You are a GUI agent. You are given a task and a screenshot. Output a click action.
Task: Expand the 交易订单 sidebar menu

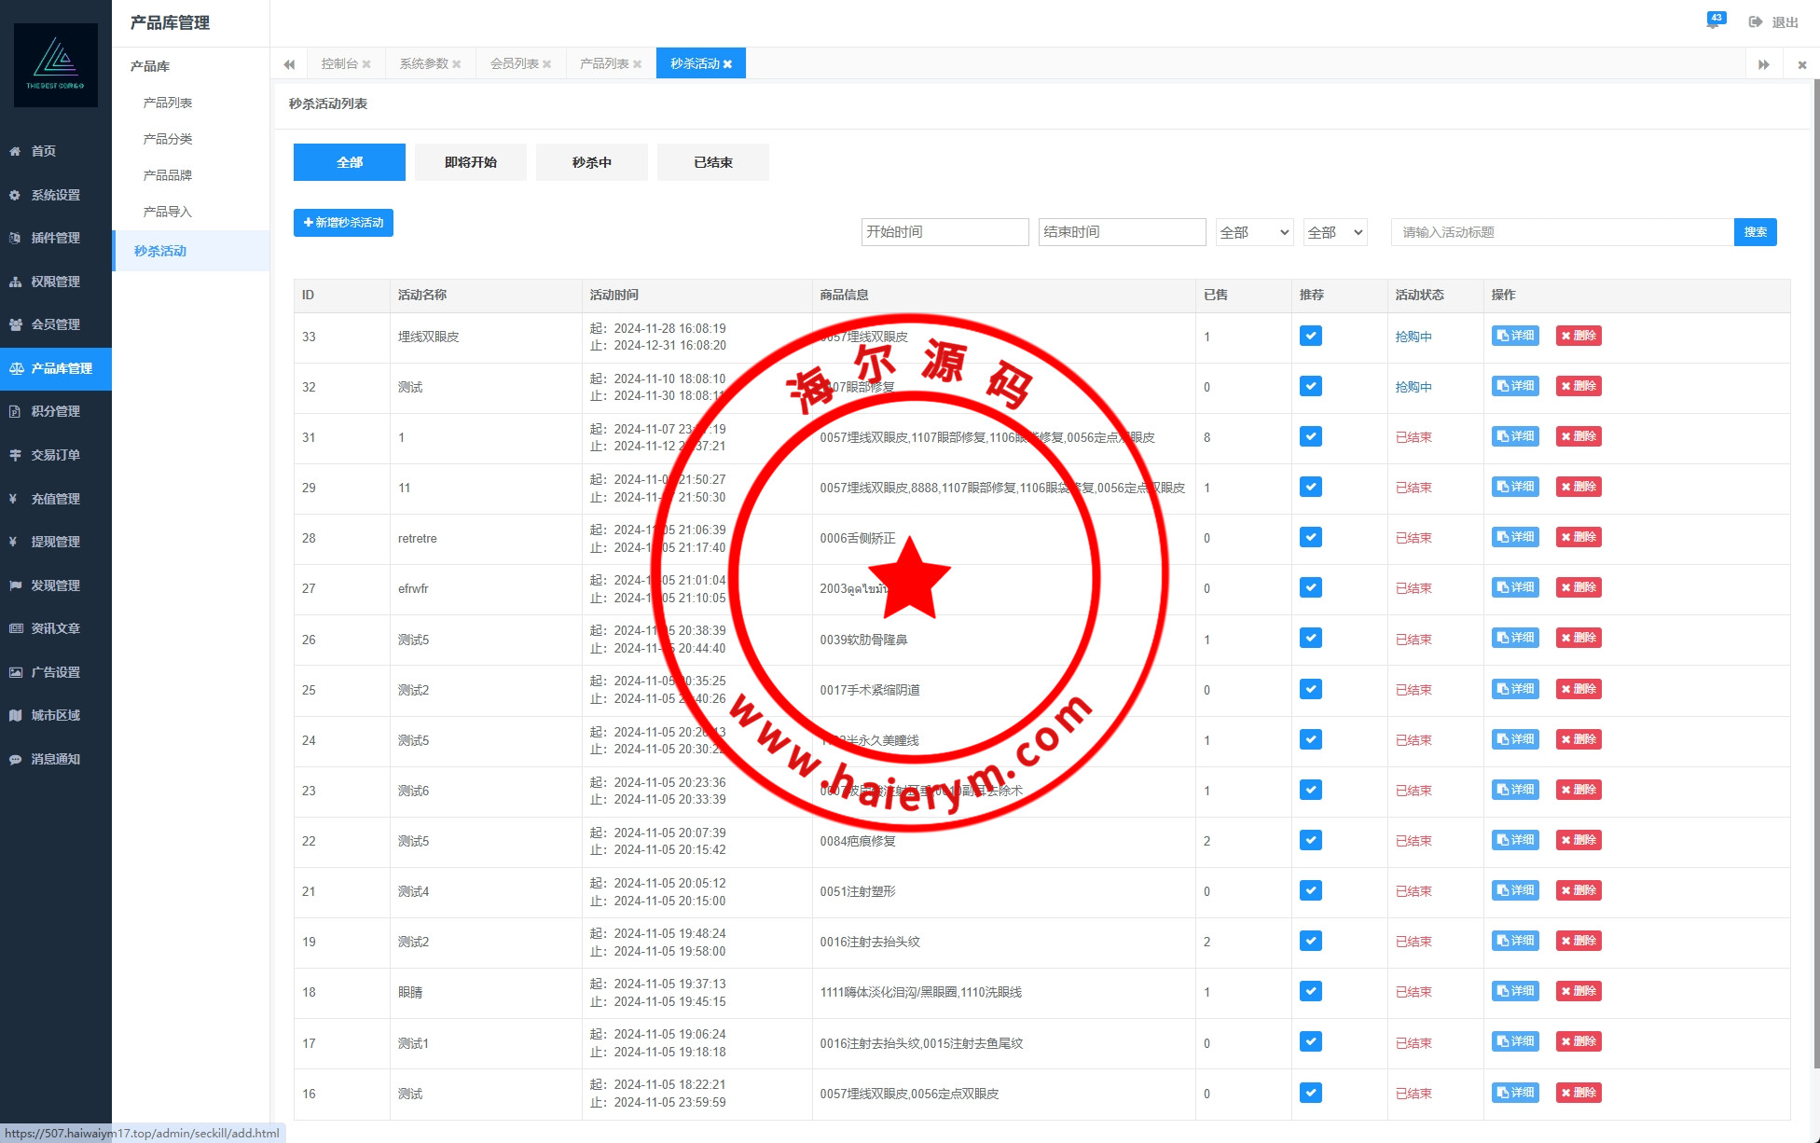click(x=55, y=455)
